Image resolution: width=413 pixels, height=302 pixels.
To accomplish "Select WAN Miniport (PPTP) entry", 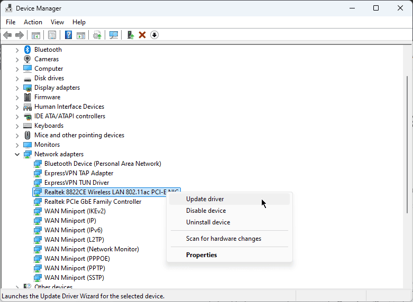I will (x=75, y=268).
